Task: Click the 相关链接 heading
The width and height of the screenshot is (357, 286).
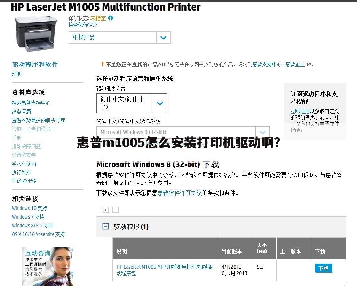Action: [x=25, y=199]
